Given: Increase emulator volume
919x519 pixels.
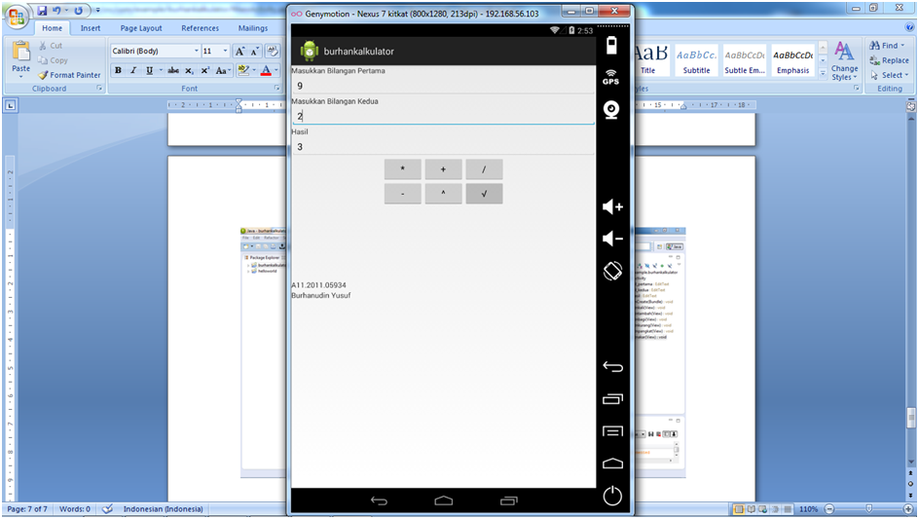Looking at the screenshot, I should [612, 206].
